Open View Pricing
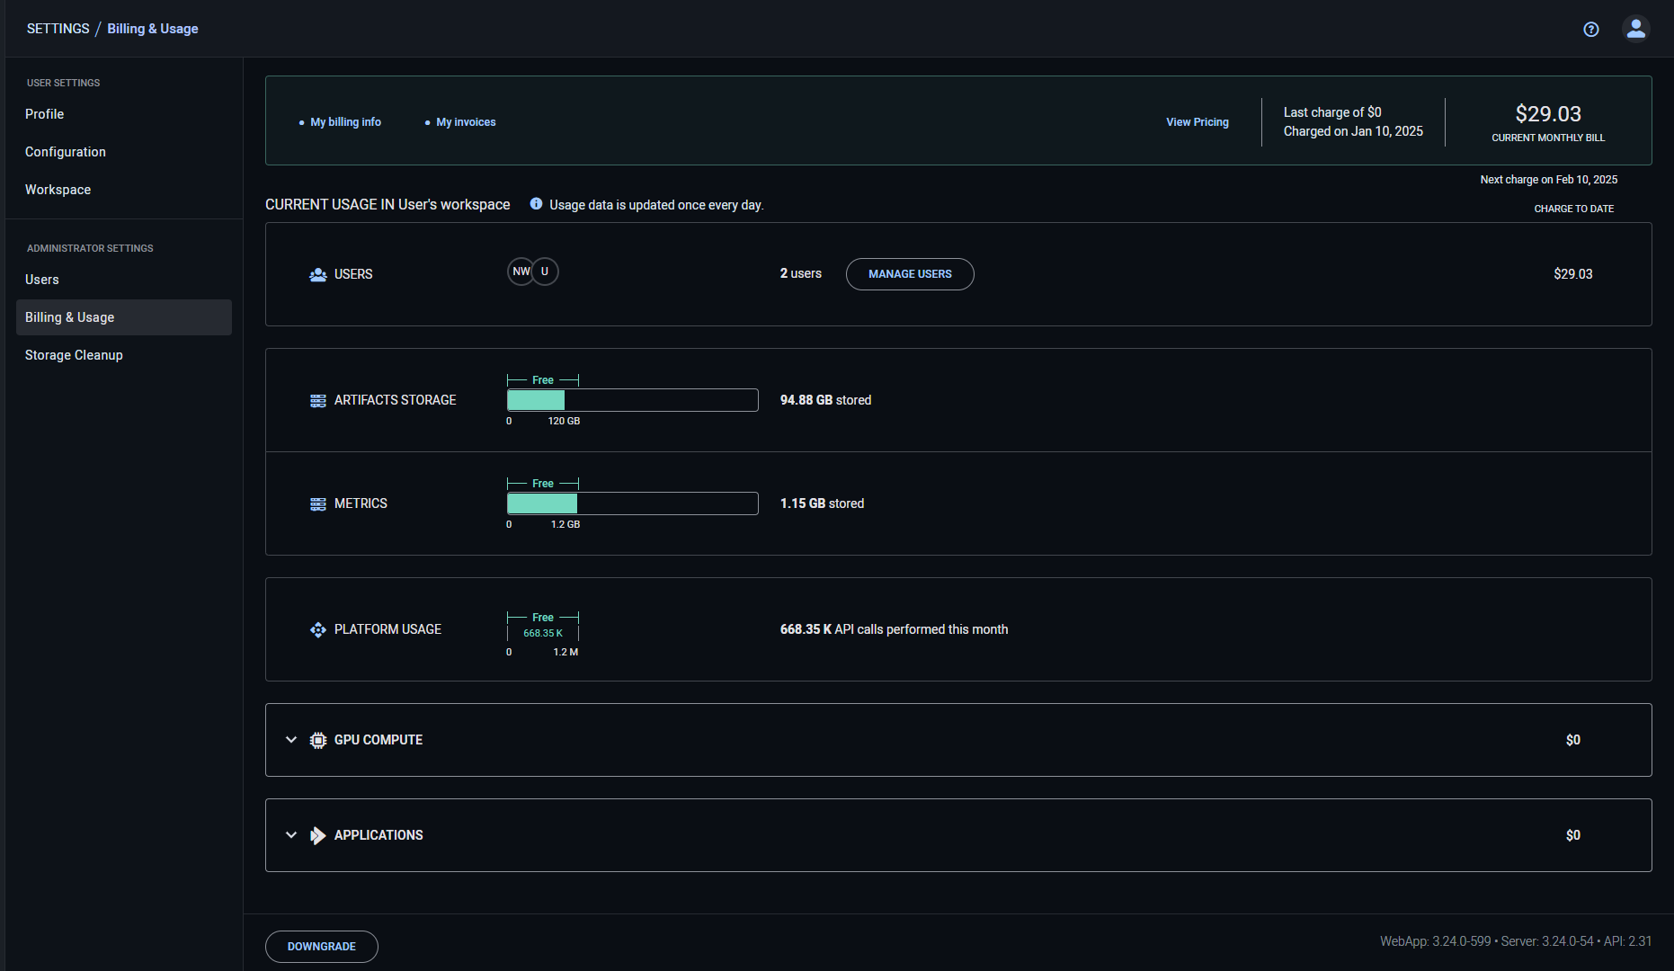This screenshot has width=1674, height=971. pyautogui.click(x=1197, y=121)
